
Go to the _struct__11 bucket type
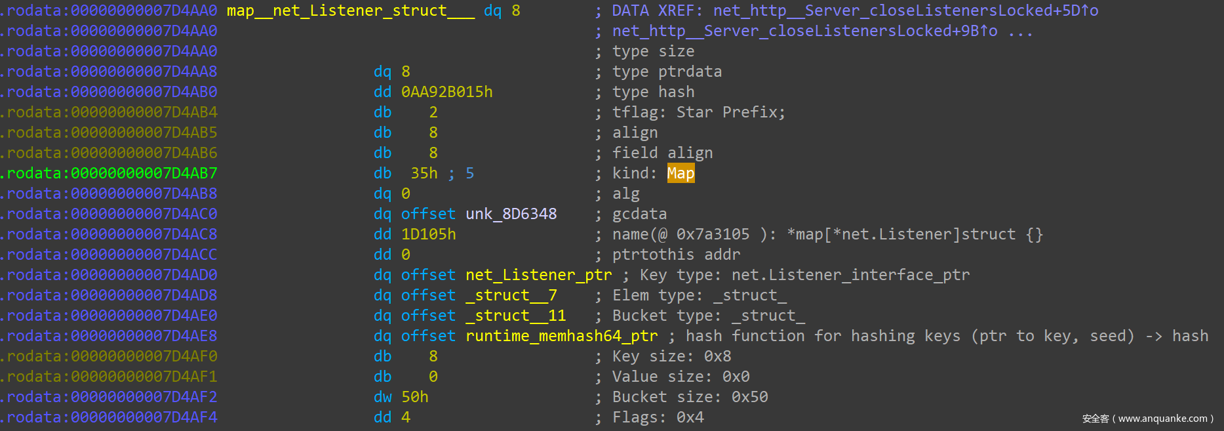[515, 316]
